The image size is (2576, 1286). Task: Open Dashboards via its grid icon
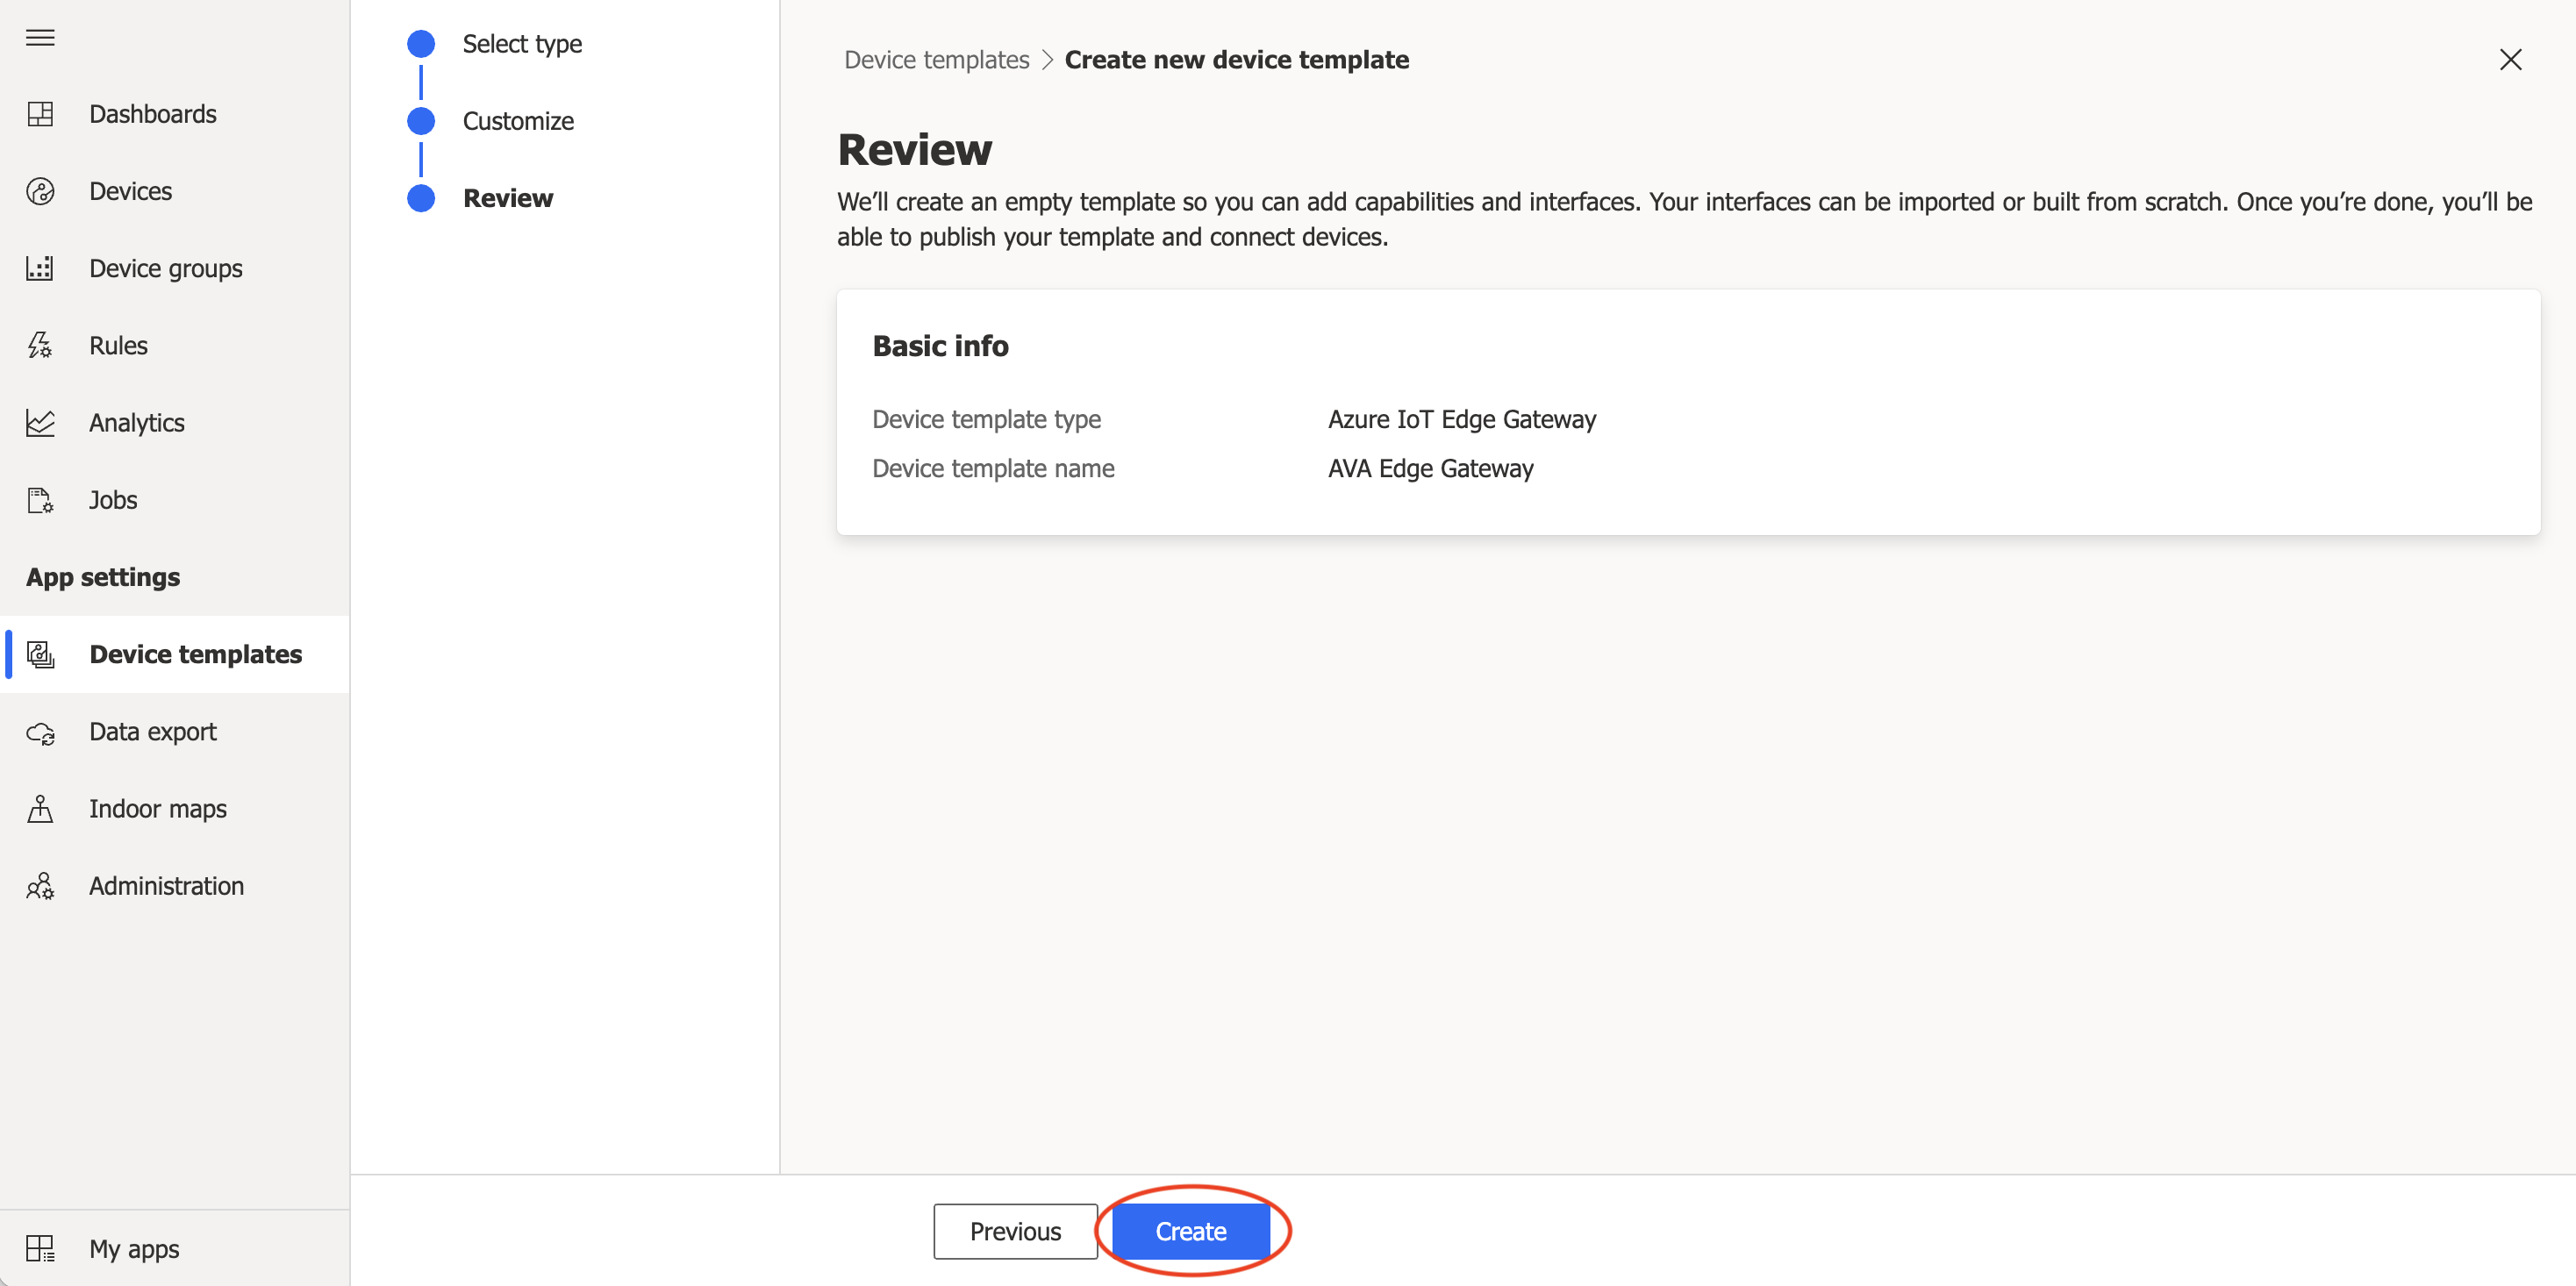coord(40,114)
